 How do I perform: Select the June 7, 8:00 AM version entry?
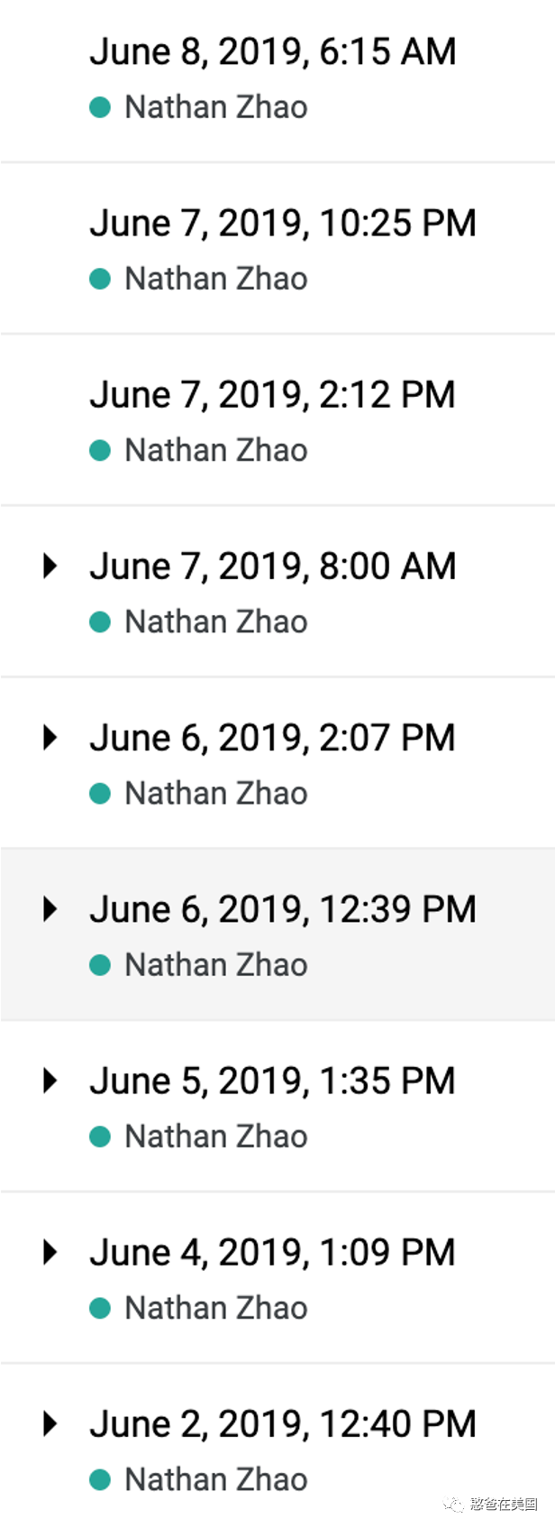click(x=277, y=592)
